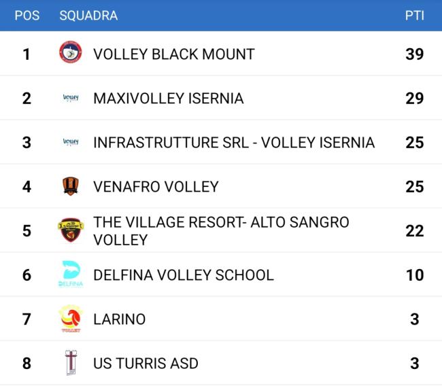
Task: Open the MAXIVOLLEY ISERNIA team name
Action: pos(168,98)
